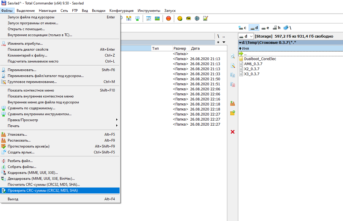Image resolution: width=343 pixels, height=221 pixels.
Task: Open the Сеть menu
Action: pos(64,10)
